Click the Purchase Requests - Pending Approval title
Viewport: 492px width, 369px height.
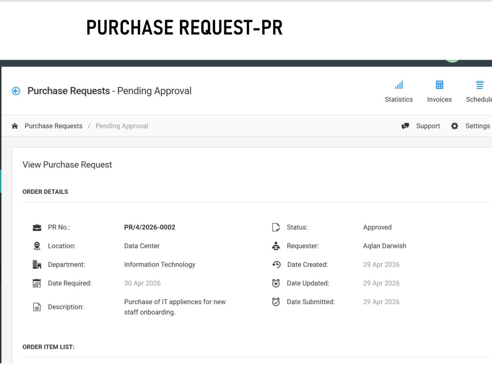[x=110, y=91]
